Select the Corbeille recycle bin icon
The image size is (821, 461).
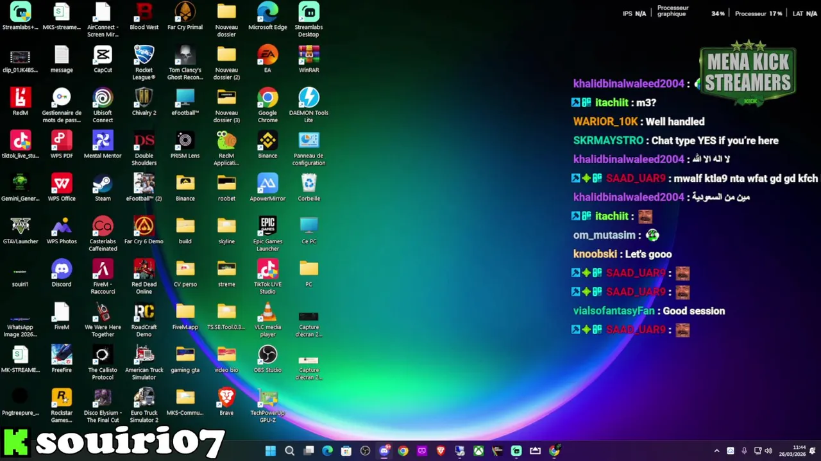coord(309,188)
